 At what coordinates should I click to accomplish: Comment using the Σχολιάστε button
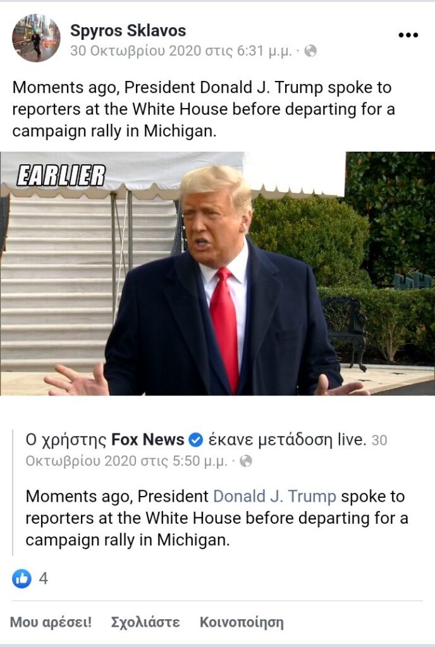coord(145,622)
